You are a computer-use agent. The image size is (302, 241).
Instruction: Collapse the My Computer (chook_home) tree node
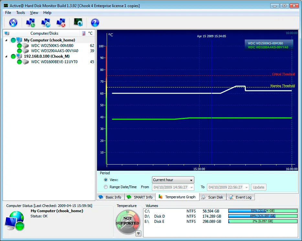tap(7, 40)
